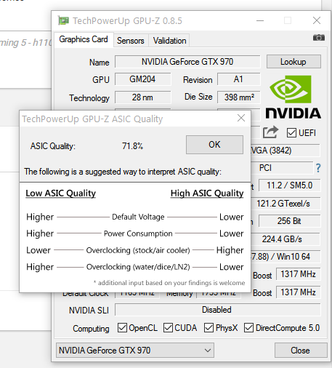Switch to the Sensors tab

(x=131, y=41)
